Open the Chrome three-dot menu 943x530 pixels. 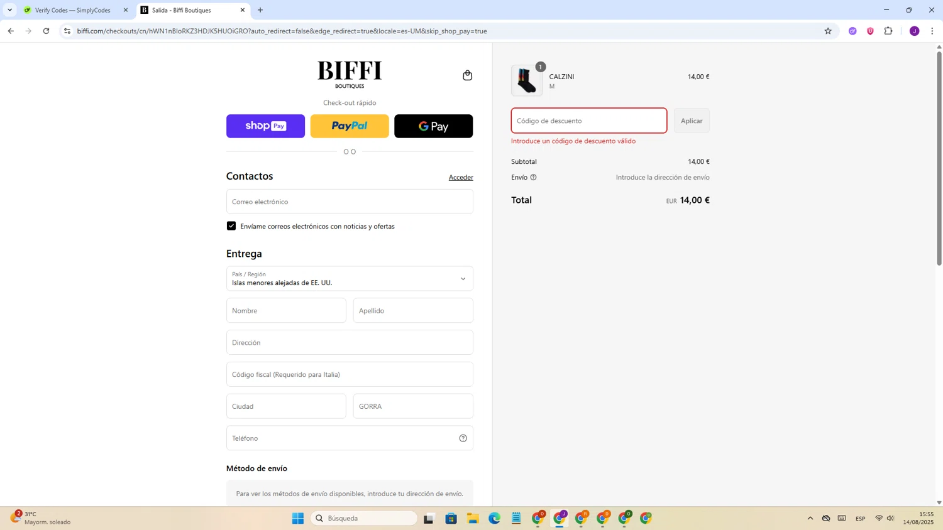pyautogui.click(x=932, y=31)
